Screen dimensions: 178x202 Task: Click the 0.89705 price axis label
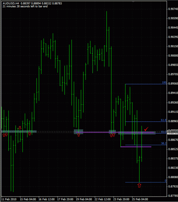pos(173,74)
